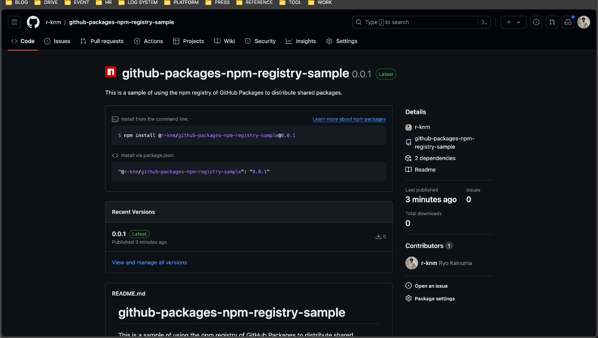This screenshot has width=598, height=338.
Task: Click the Recent Versions header
Action: (x=133, y=212)
